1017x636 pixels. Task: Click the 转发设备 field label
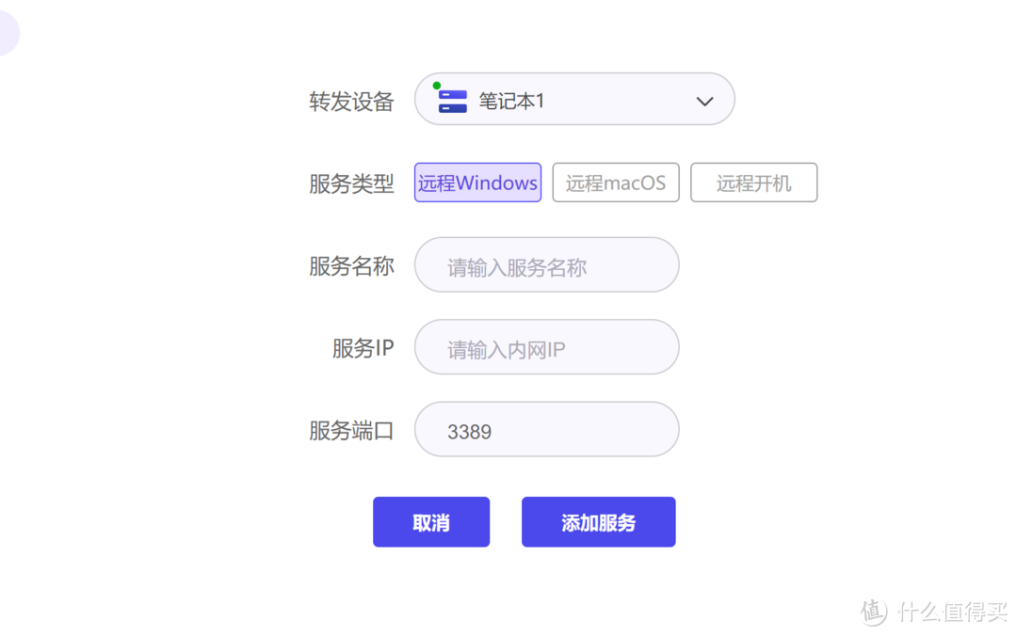(351, 101)
